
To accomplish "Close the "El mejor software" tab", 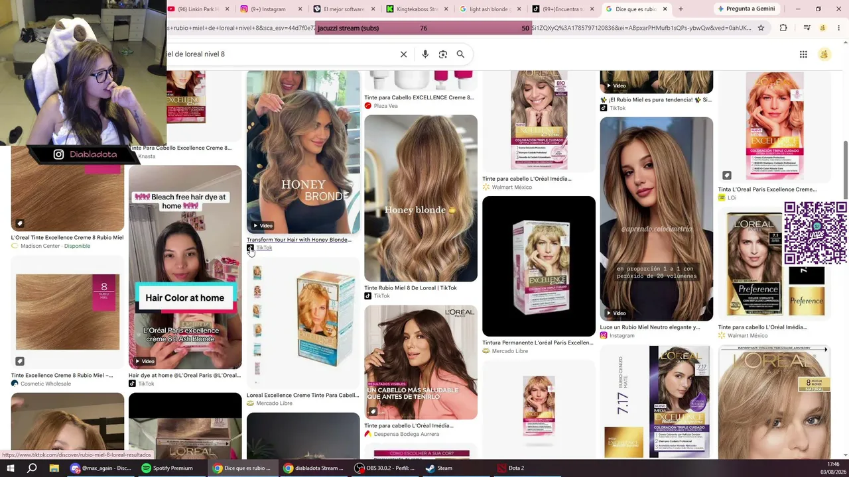I will click(373, 9).
